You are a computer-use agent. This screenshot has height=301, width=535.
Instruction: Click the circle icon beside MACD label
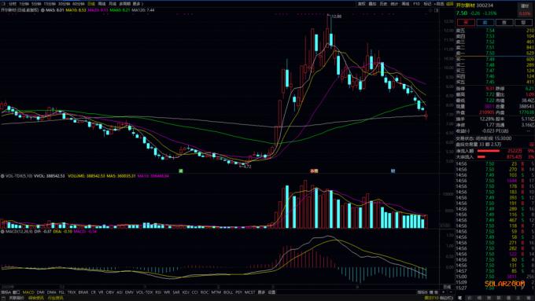click(2, 232)
